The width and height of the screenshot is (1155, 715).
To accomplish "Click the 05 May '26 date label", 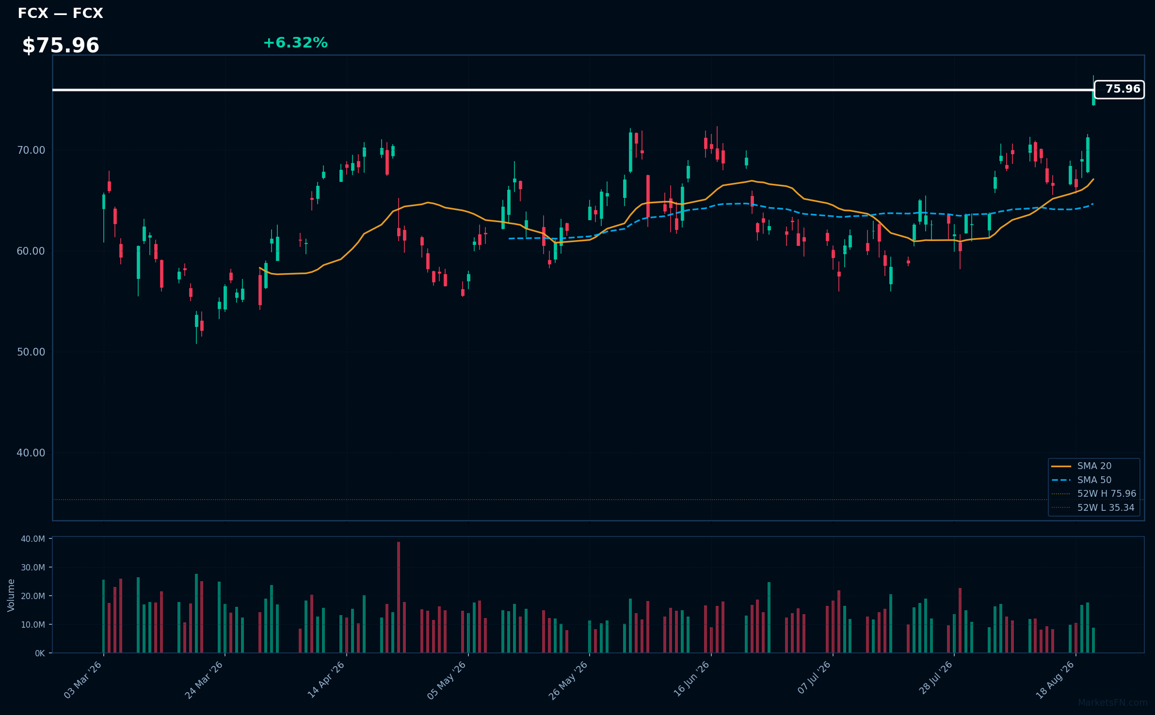I will 447,680.
